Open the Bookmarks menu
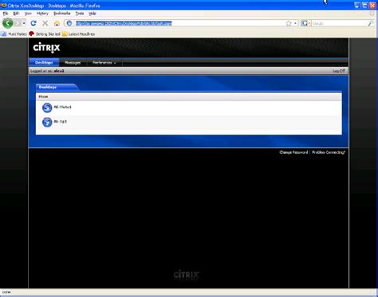 click(x=62, y=14)
